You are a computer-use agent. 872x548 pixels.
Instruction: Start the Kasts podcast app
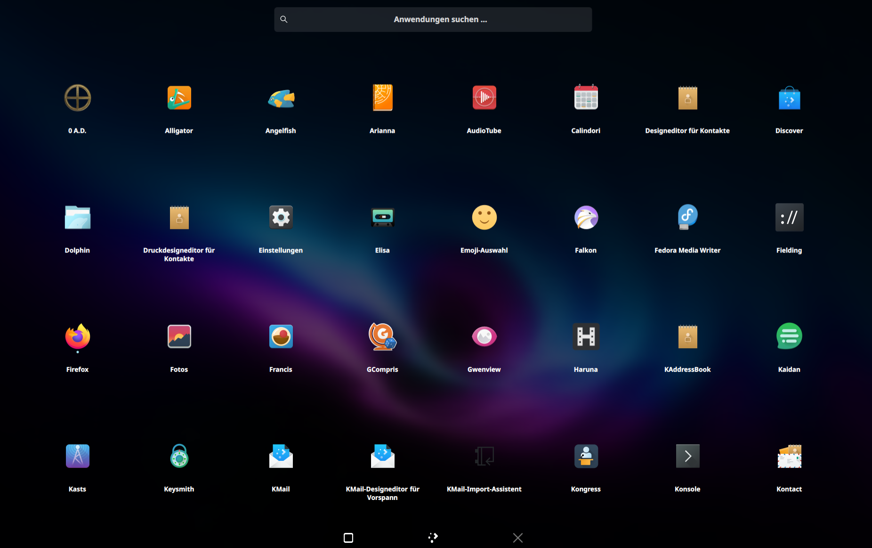tap(78, 456)
